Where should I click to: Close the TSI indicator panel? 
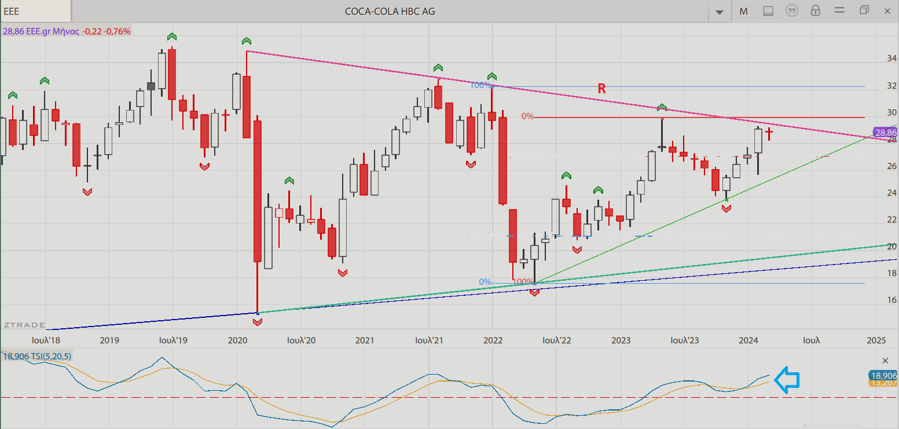(x=885, y=361)
